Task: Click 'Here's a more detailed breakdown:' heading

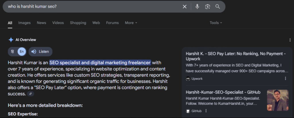Action: [45, 105]
